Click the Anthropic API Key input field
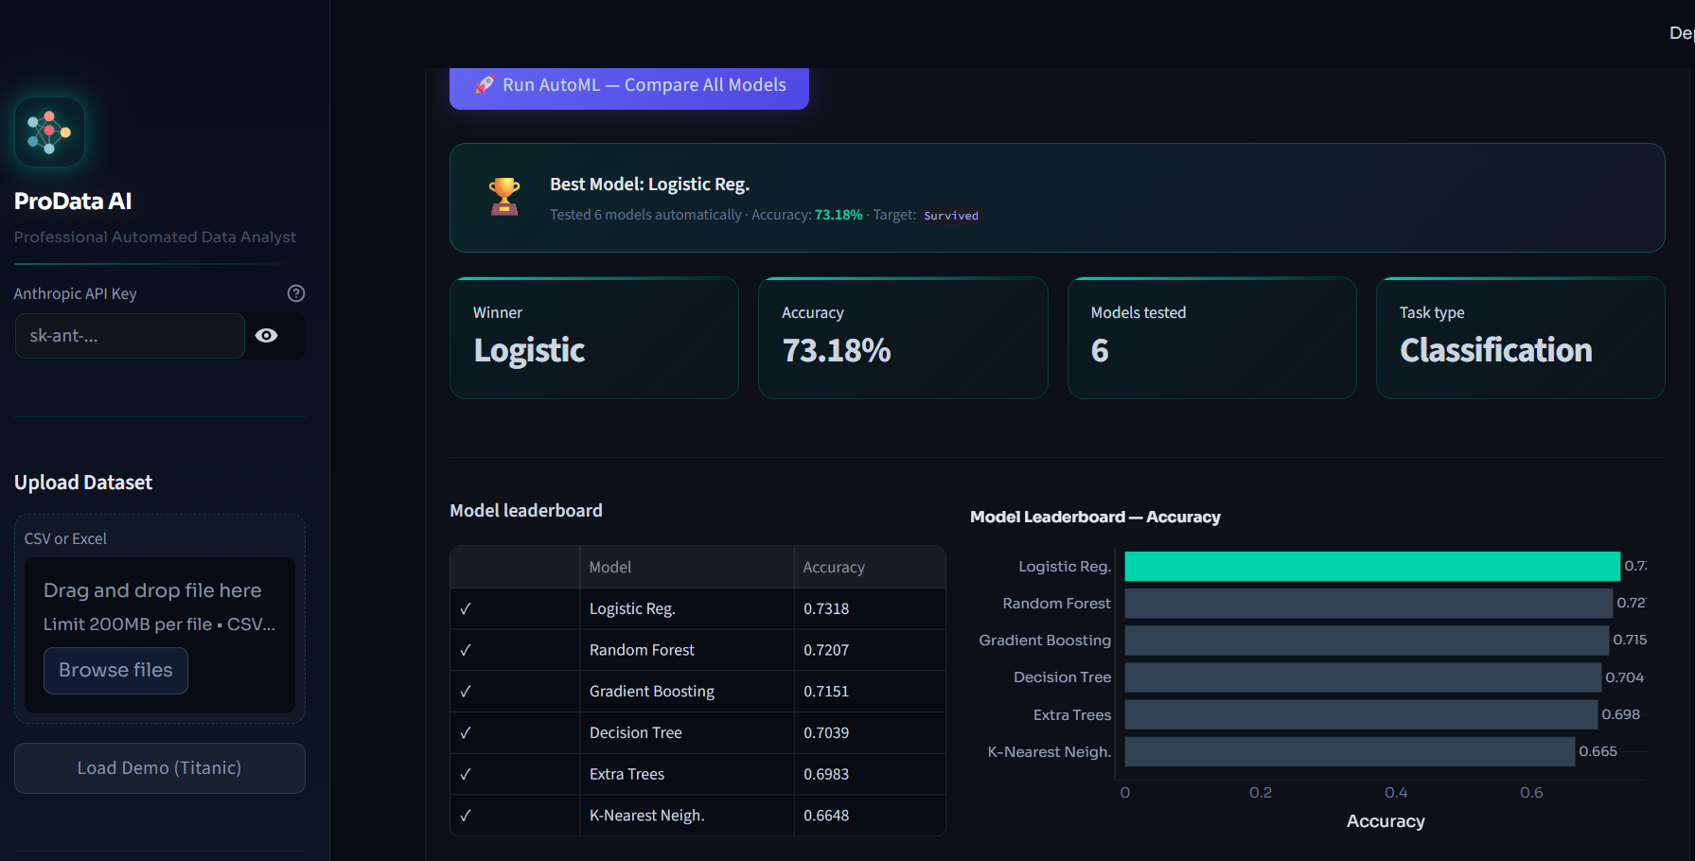Image resolution: width=1695 pixels, height=861 pixels. [x=130, y=335]
